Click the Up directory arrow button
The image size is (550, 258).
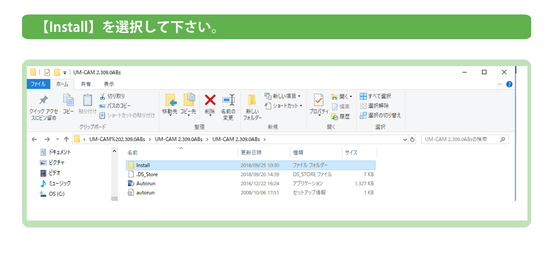(x=66, y=139)
